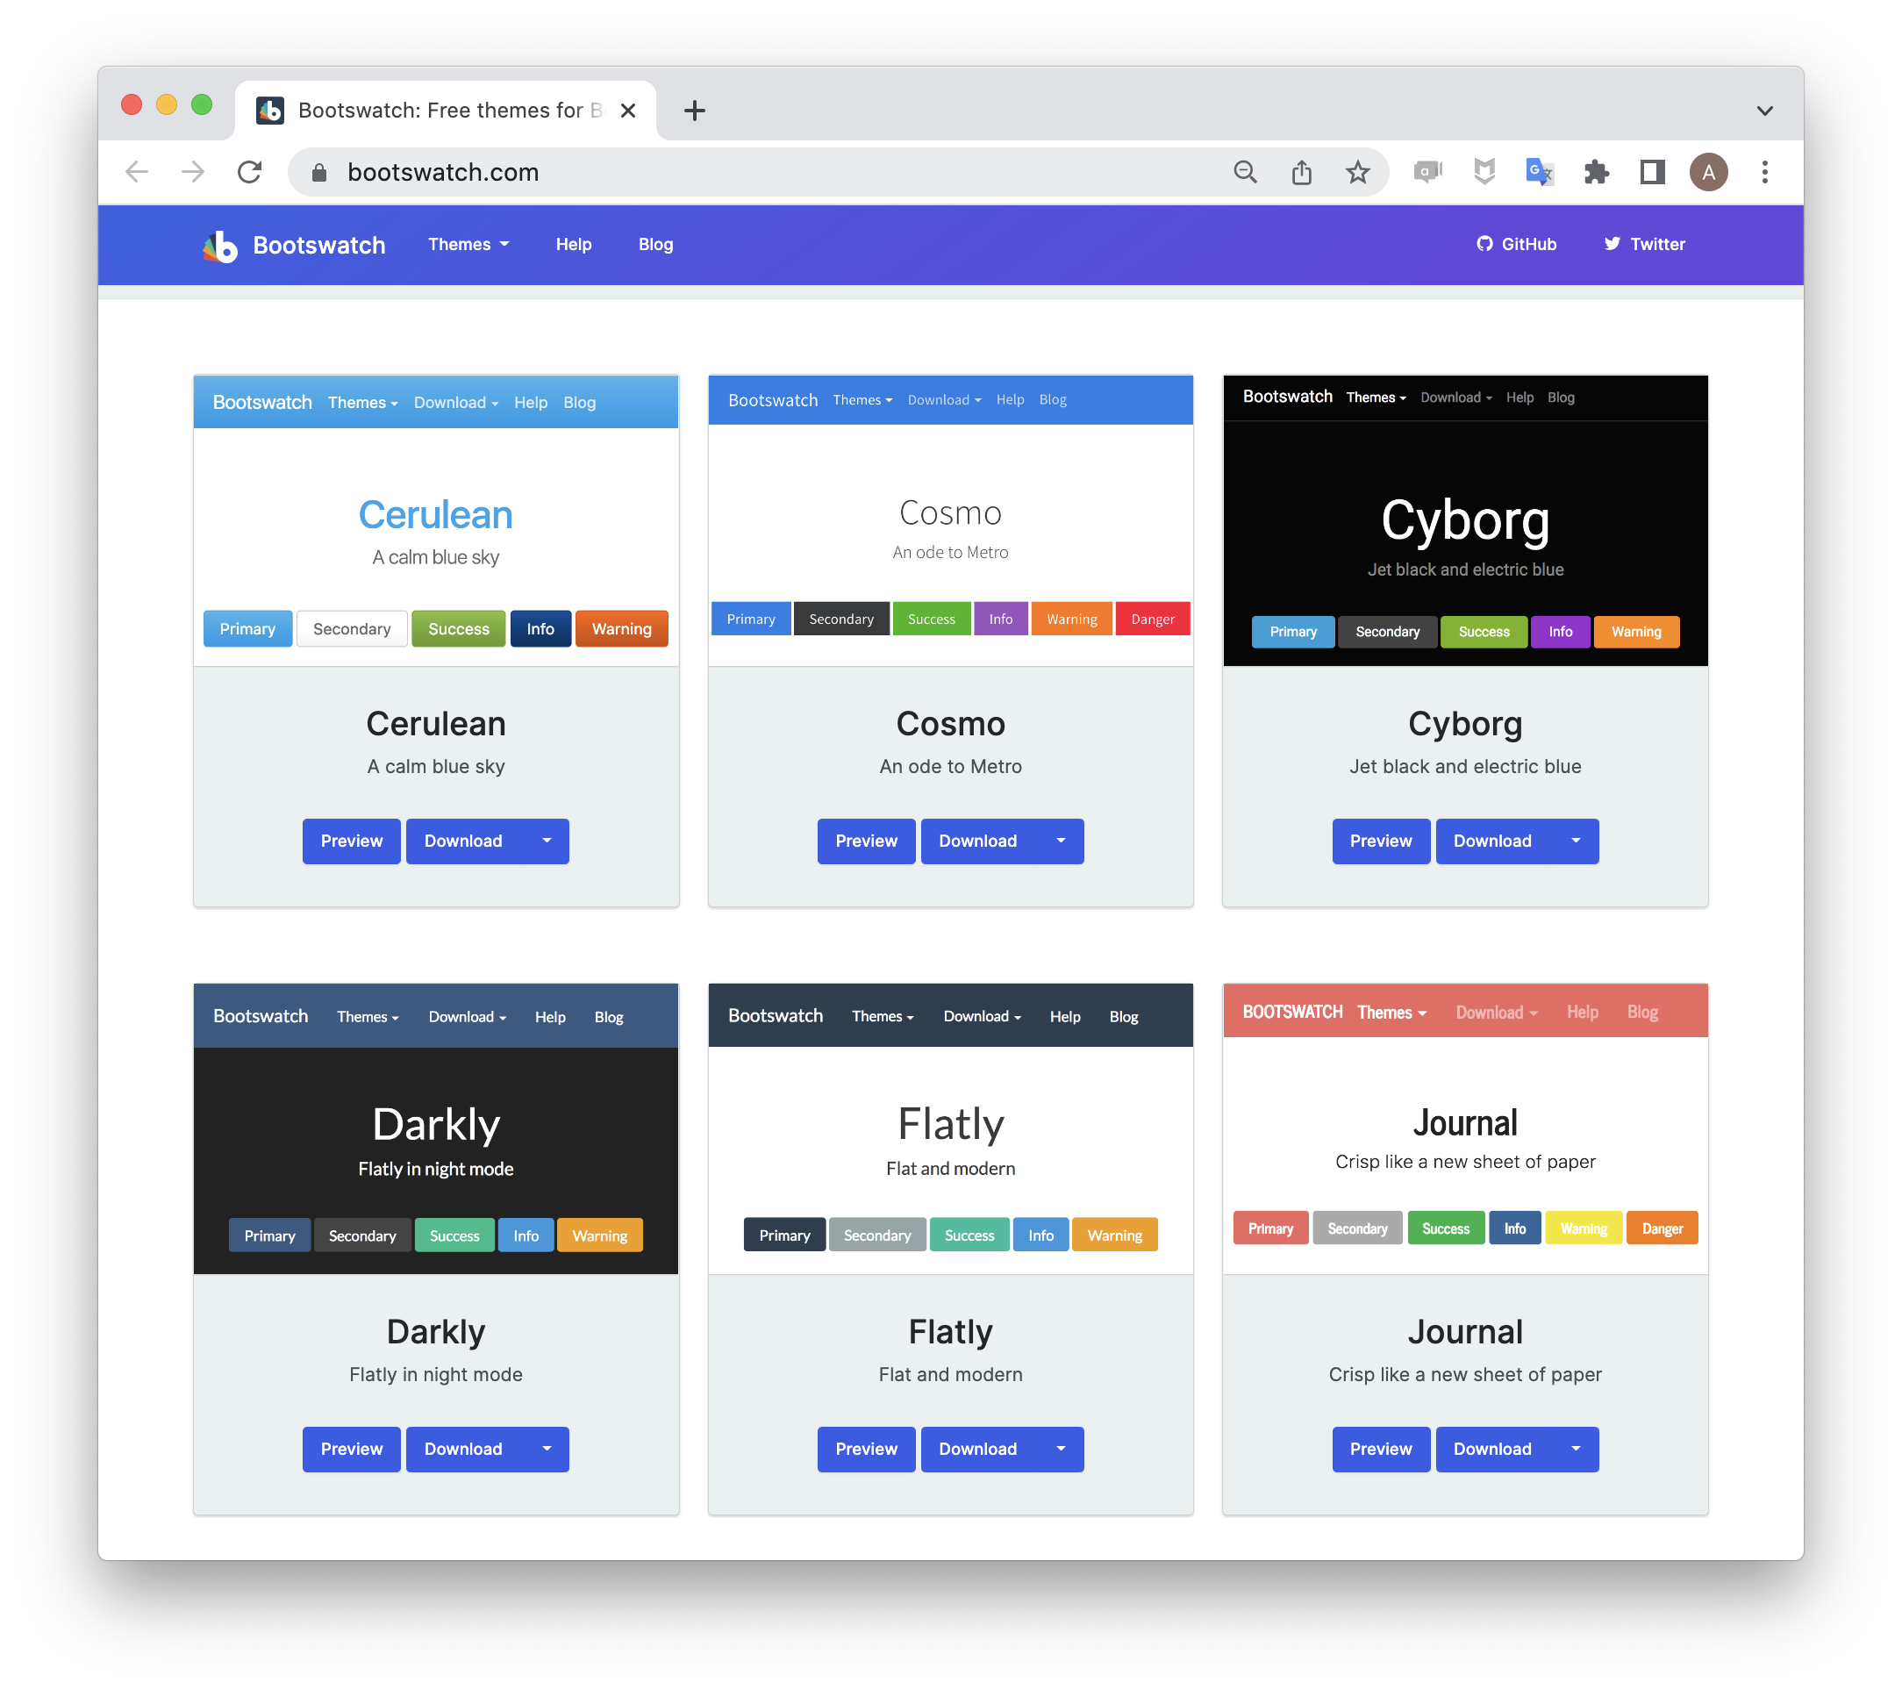
Task: Open the Twitter link in navbar
Action: point(1644,244)
